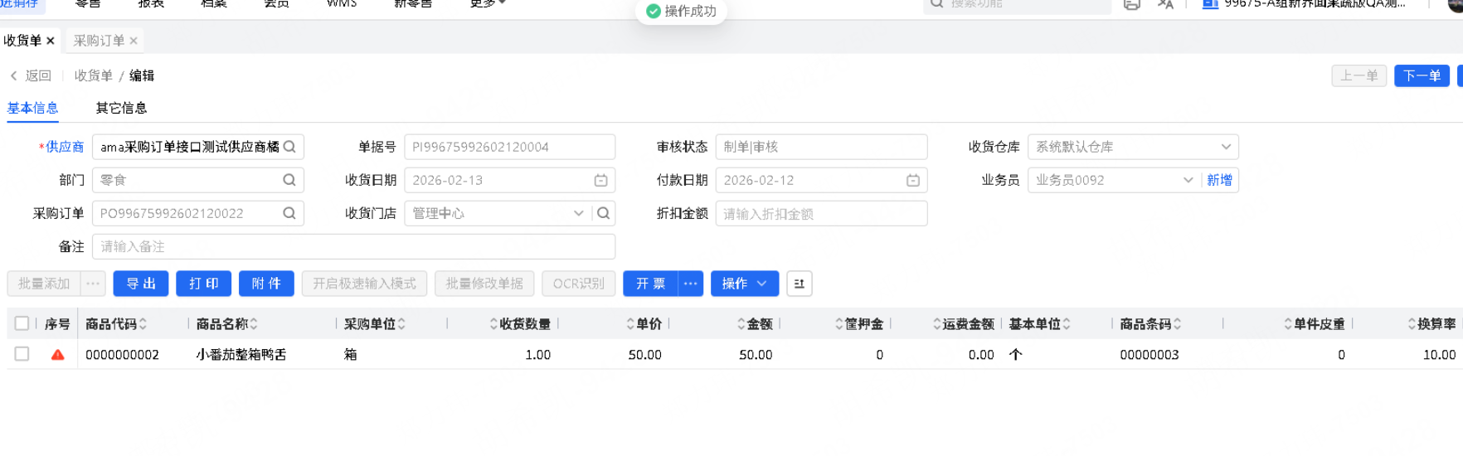Click the 上一单 button

tap(1359, 75)
